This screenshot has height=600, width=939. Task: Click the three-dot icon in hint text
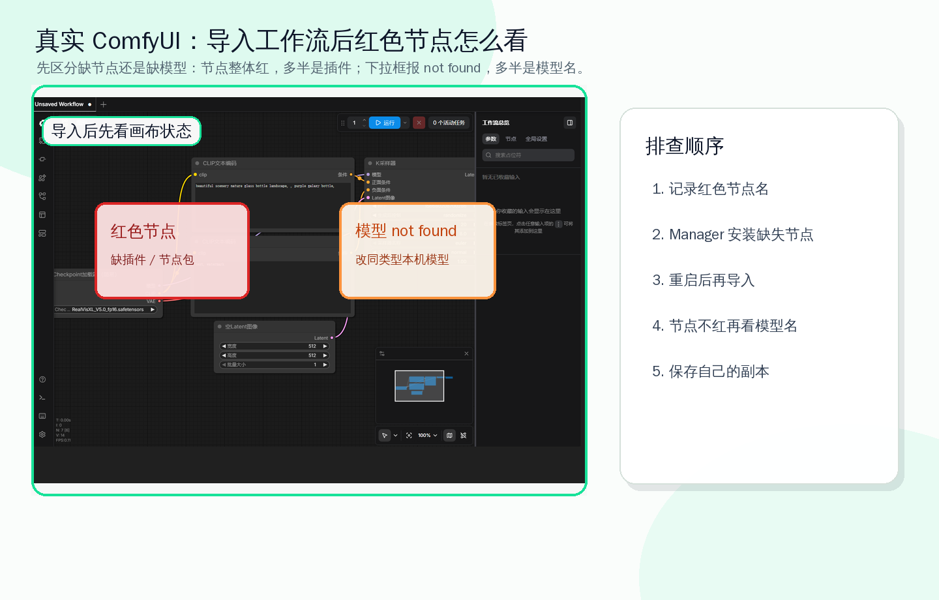pos(558,224)
